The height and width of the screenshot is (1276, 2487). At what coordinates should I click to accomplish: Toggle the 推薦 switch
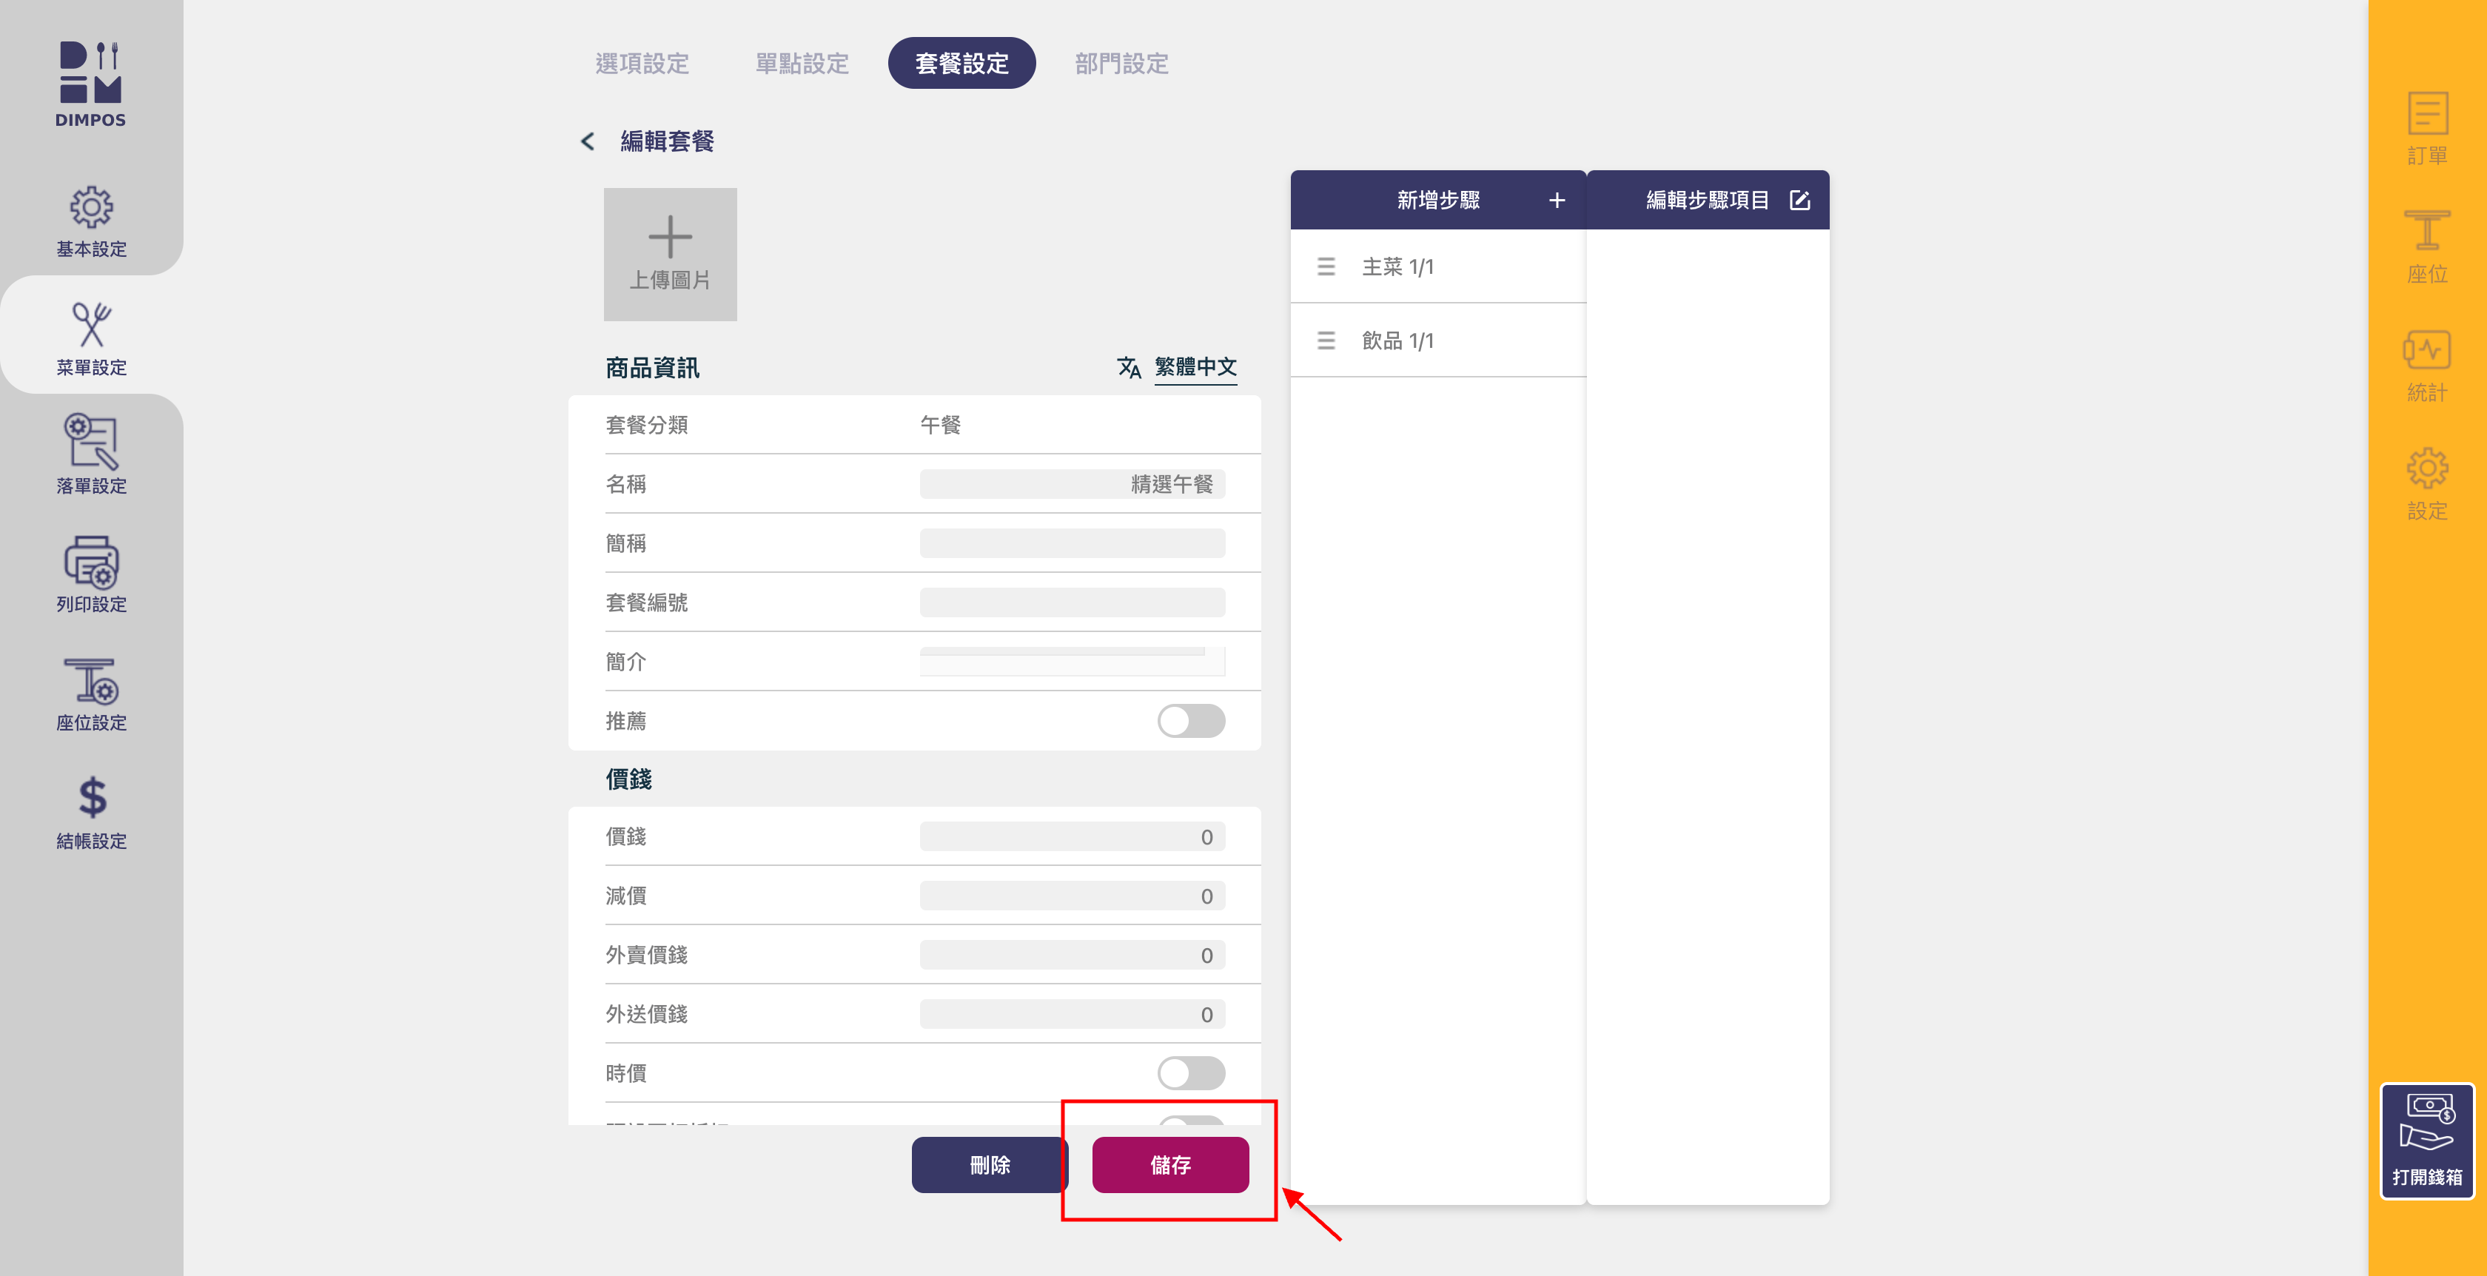1190,721
